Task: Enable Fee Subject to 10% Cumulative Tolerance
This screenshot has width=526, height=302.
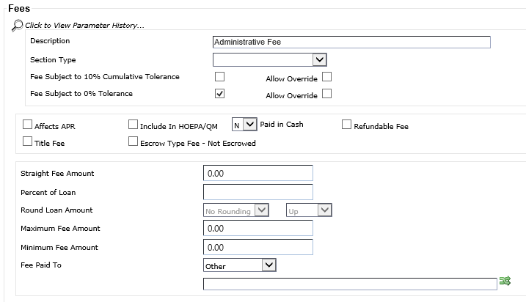Action: coord(219,76)
